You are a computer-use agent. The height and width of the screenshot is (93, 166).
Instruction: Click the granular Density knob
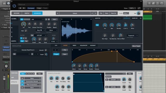tap(119, 25)
